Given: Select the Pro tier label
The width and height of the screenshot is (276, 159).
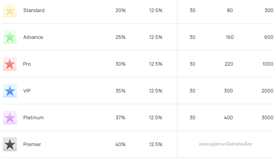Looking at the screenshot, I should (x=27, y=64).
